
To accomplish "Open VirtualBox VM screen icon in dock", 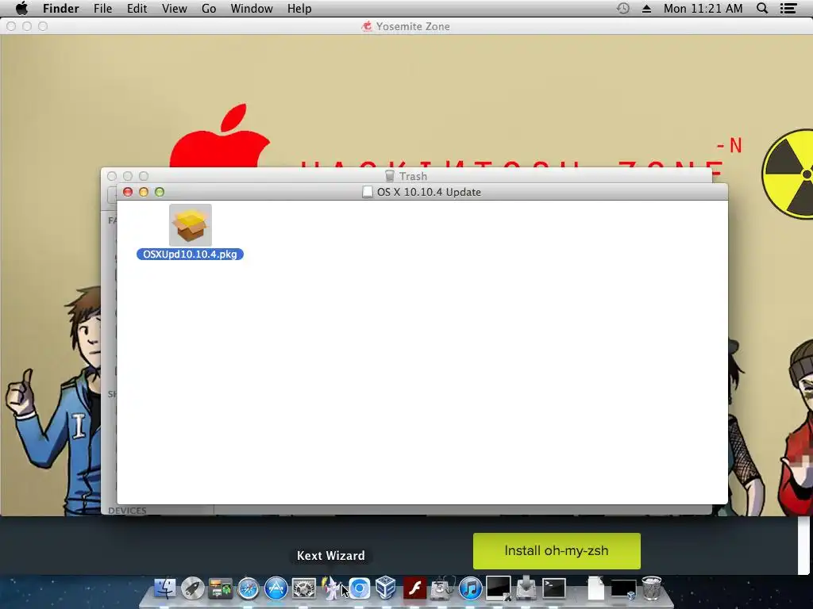I will pyautogui.click(x=623, y=589).
